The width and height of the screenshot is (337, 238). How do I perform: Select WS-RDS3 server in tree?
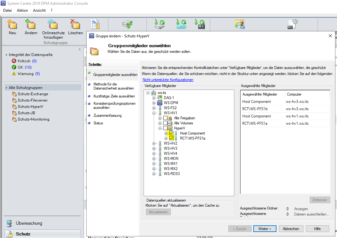pos(172,174)
